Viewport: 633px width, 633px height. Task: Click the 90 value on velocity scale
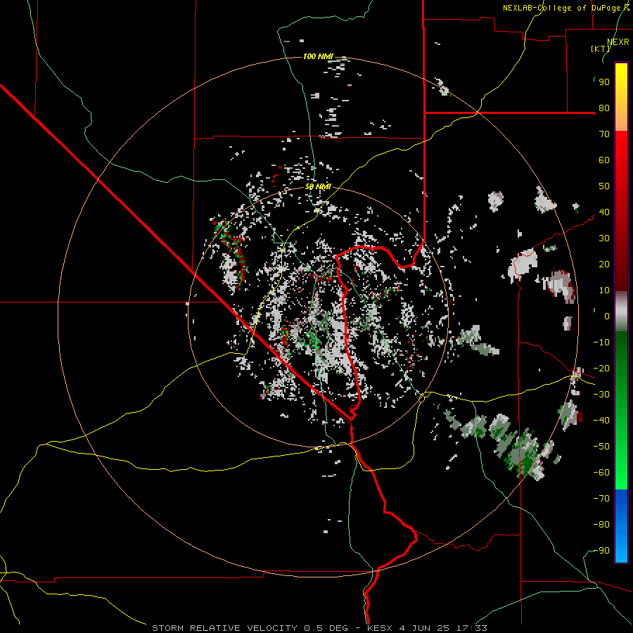point(604,82)
